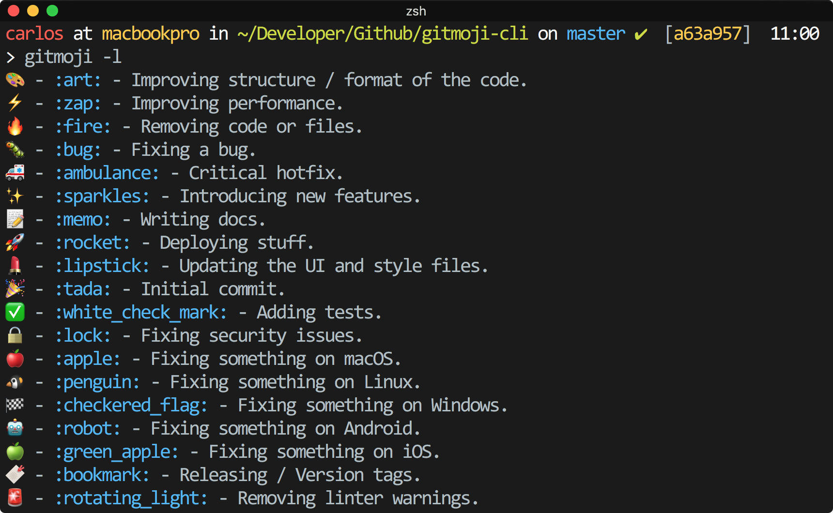Click the master branch name in prompt
This screenshot has height=513, width=833.
[595, 33]
